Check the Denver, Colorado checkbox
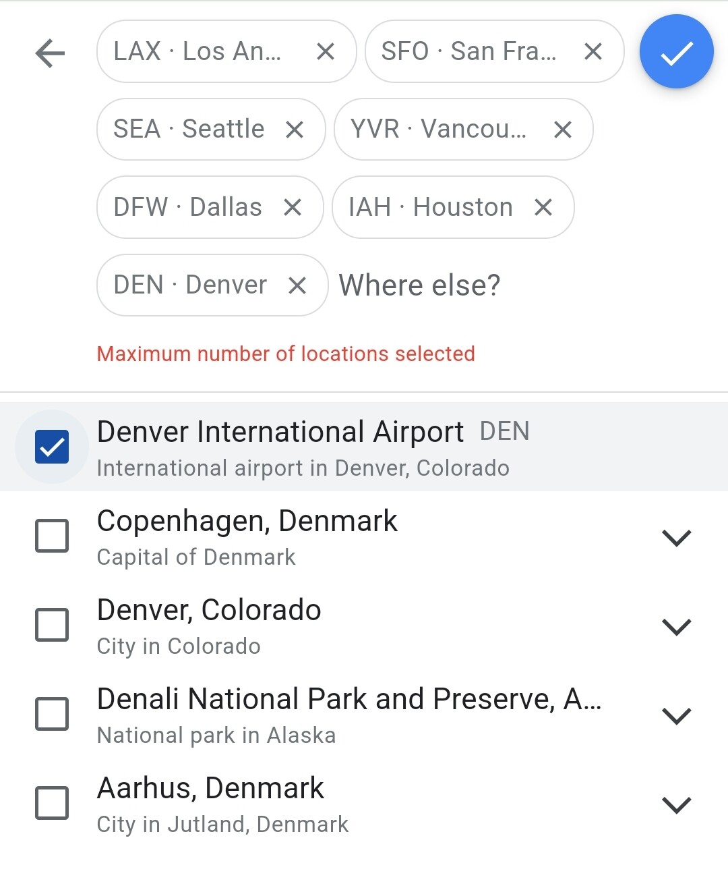Screen dimensions: 728x888 tap(52, 625)
